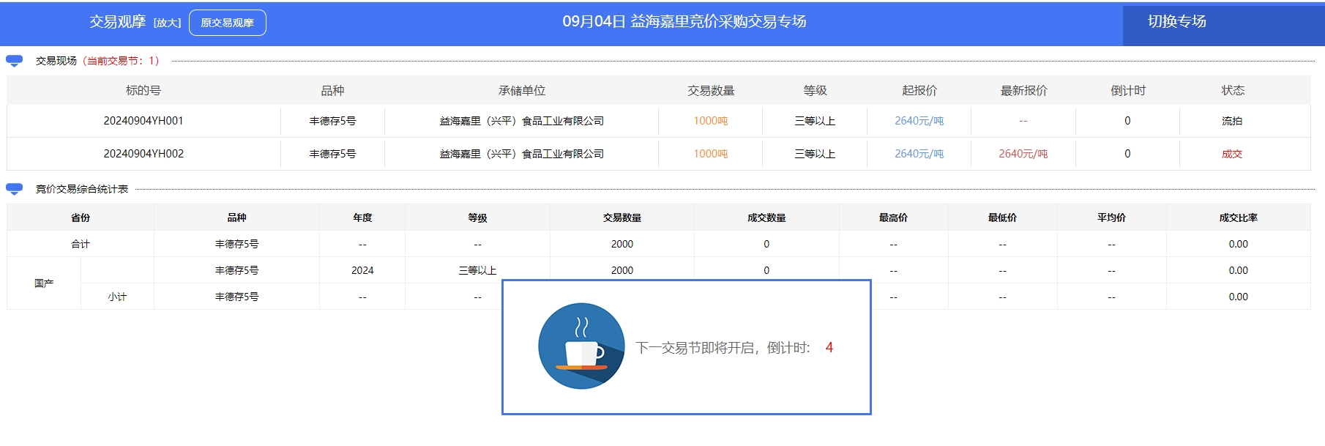
Task: Click the 年度 column header
Action: point(362,218)
